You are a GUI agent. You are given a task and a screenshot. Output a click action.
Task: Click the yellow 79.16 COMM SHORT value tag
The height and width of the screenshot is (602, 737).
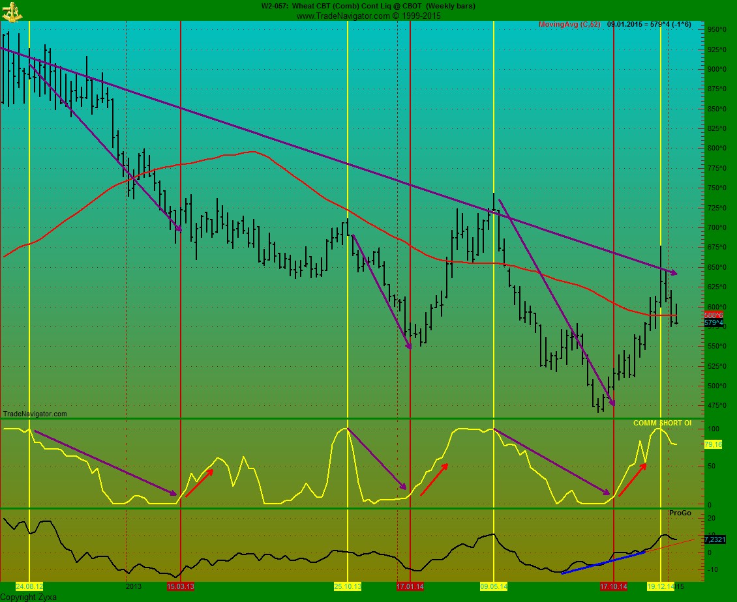[x=714, y=444]
